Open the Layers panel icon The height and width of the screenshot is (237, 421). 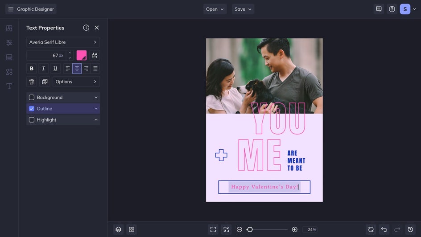point(119,229)
